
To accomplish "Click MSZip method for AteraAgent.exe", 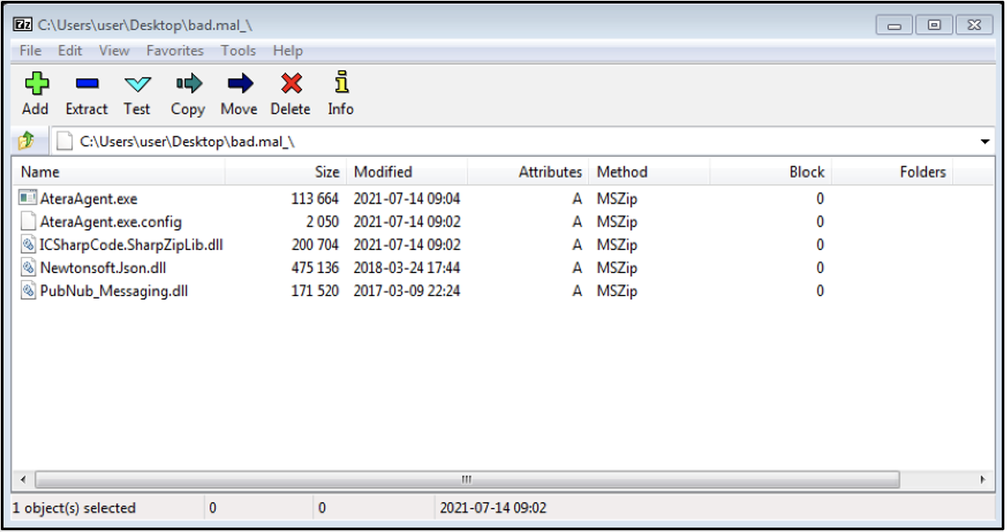I will tap(616, 198).
